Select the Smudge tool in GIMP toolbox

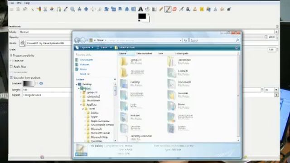coord(222,9)
